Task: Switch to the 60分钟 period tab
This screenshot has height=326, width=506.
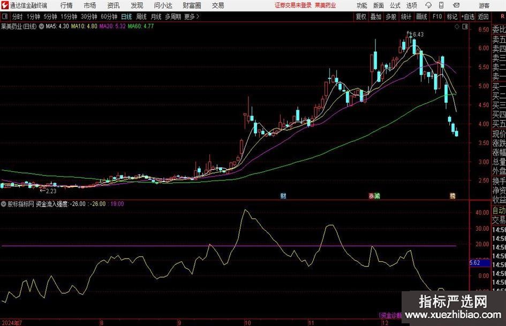Action: click(109, 17)
